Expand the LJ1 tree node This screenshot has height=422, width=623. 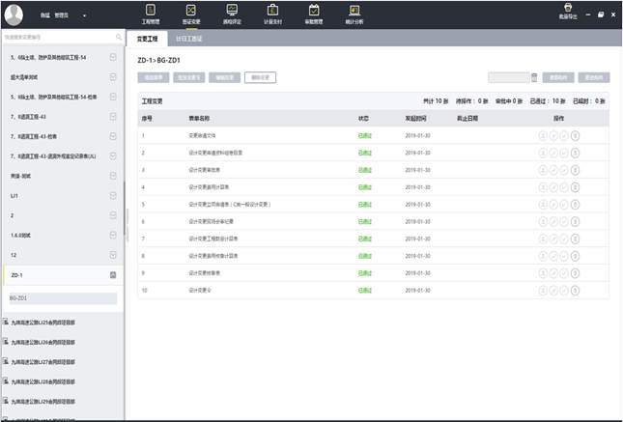[x=113, y=196]
